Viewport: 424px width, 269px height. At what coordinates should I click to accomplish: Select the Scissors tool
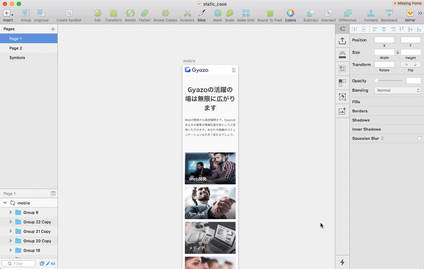[187, 16]
